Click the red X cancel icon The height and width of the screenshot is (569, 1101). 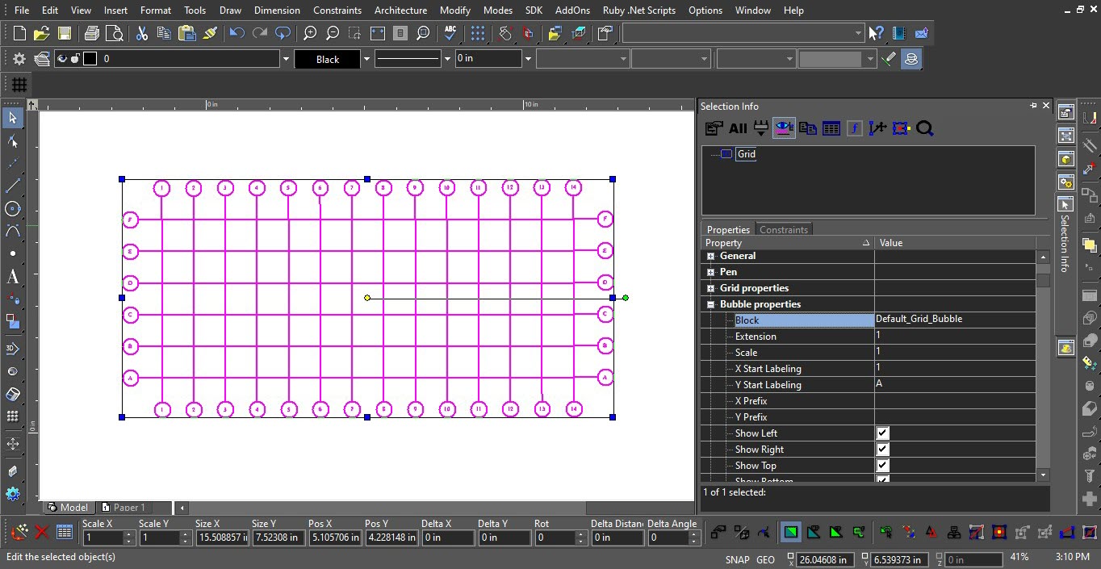point(42,533)
